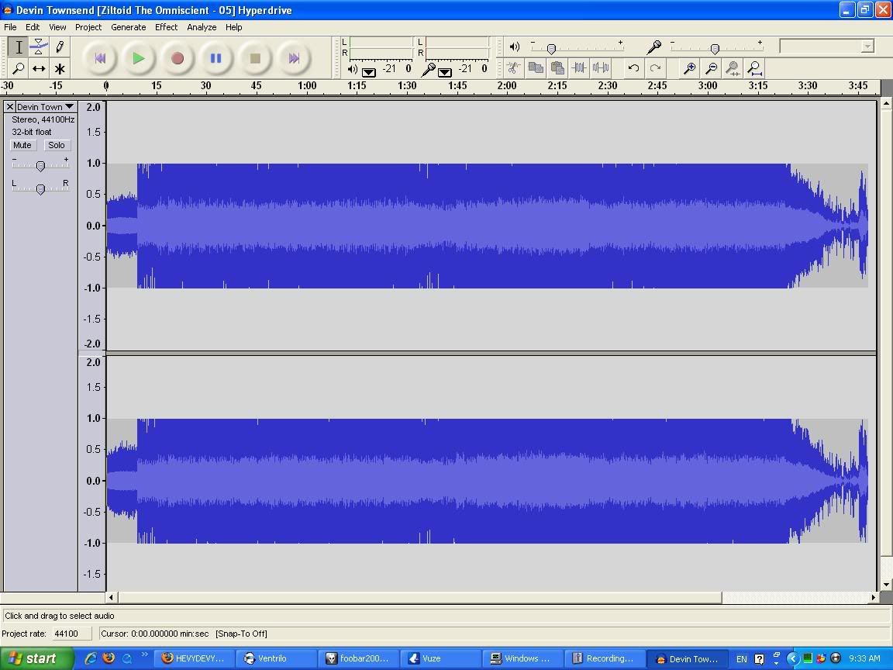The image size is (893, 670).
Task: Open the input source combo box
Action: point(826,47)
